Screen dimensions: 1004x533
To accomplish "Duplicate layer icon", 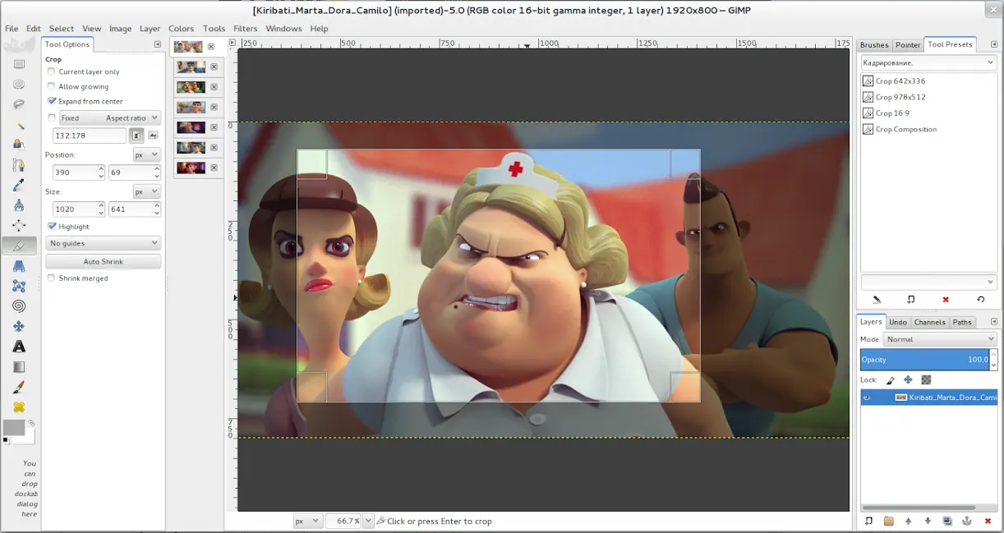I will (x=947, y=521).
